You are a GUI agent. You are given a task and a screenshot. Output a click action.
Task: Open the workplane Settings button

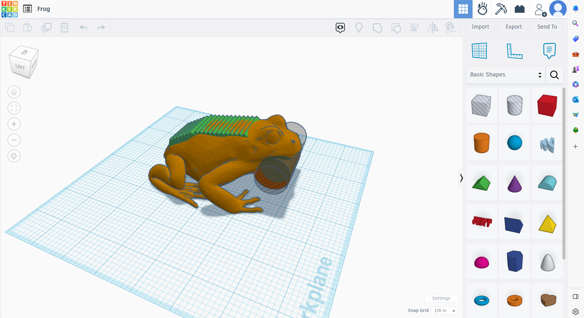pos(441,298)
